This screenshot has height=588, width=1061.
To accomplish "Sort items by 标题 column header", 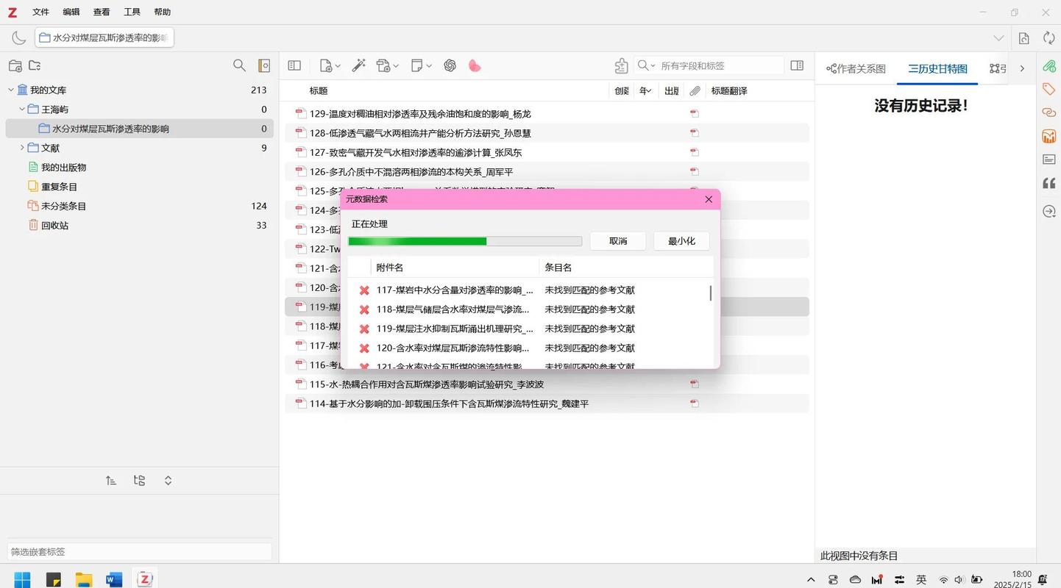I will click(318, 90).
